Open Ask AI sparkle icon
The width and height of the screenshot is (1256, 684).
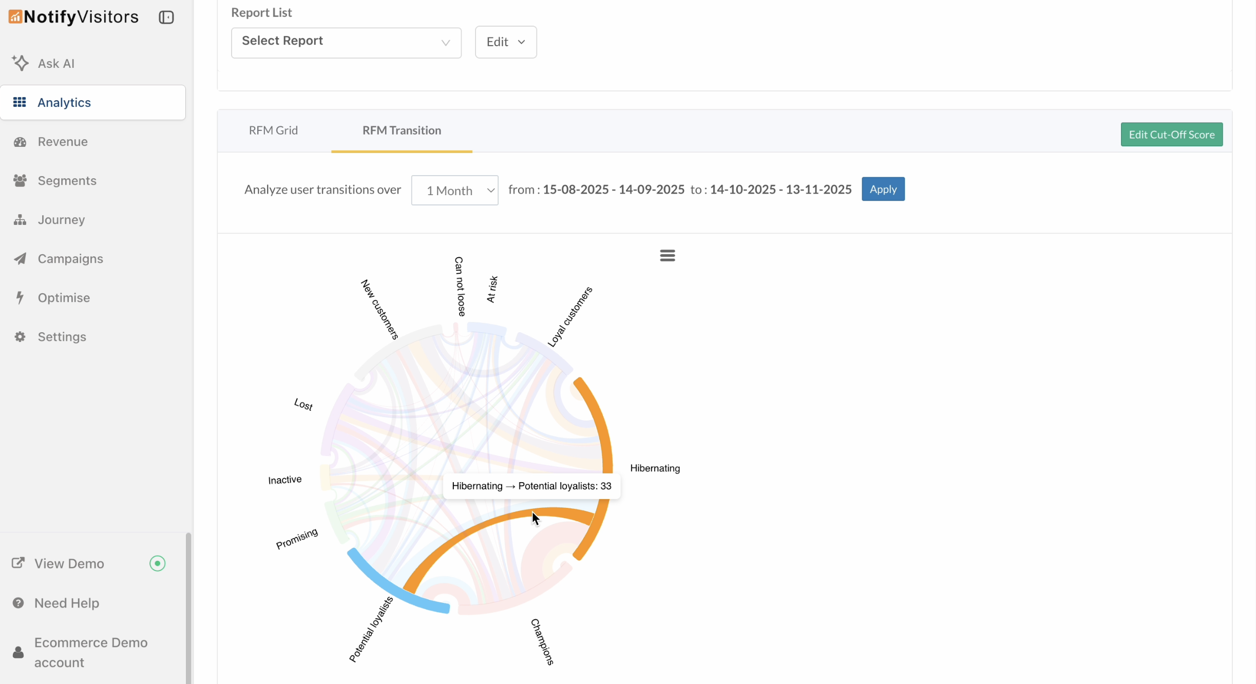pos(20,63)
